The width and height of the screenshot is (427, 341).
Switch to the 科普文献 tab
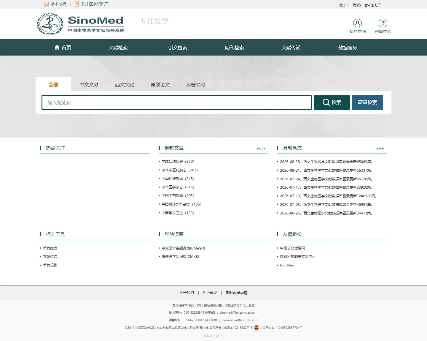click(196, 85)
